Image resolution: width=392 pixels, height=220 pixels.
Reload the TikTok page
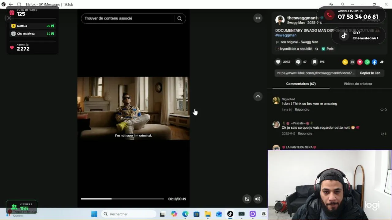coord(19,4)
